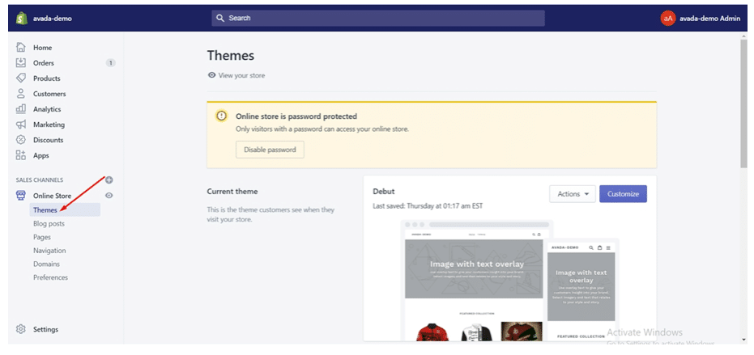
Task: Click Disable password button
Action: click(270, 150)
